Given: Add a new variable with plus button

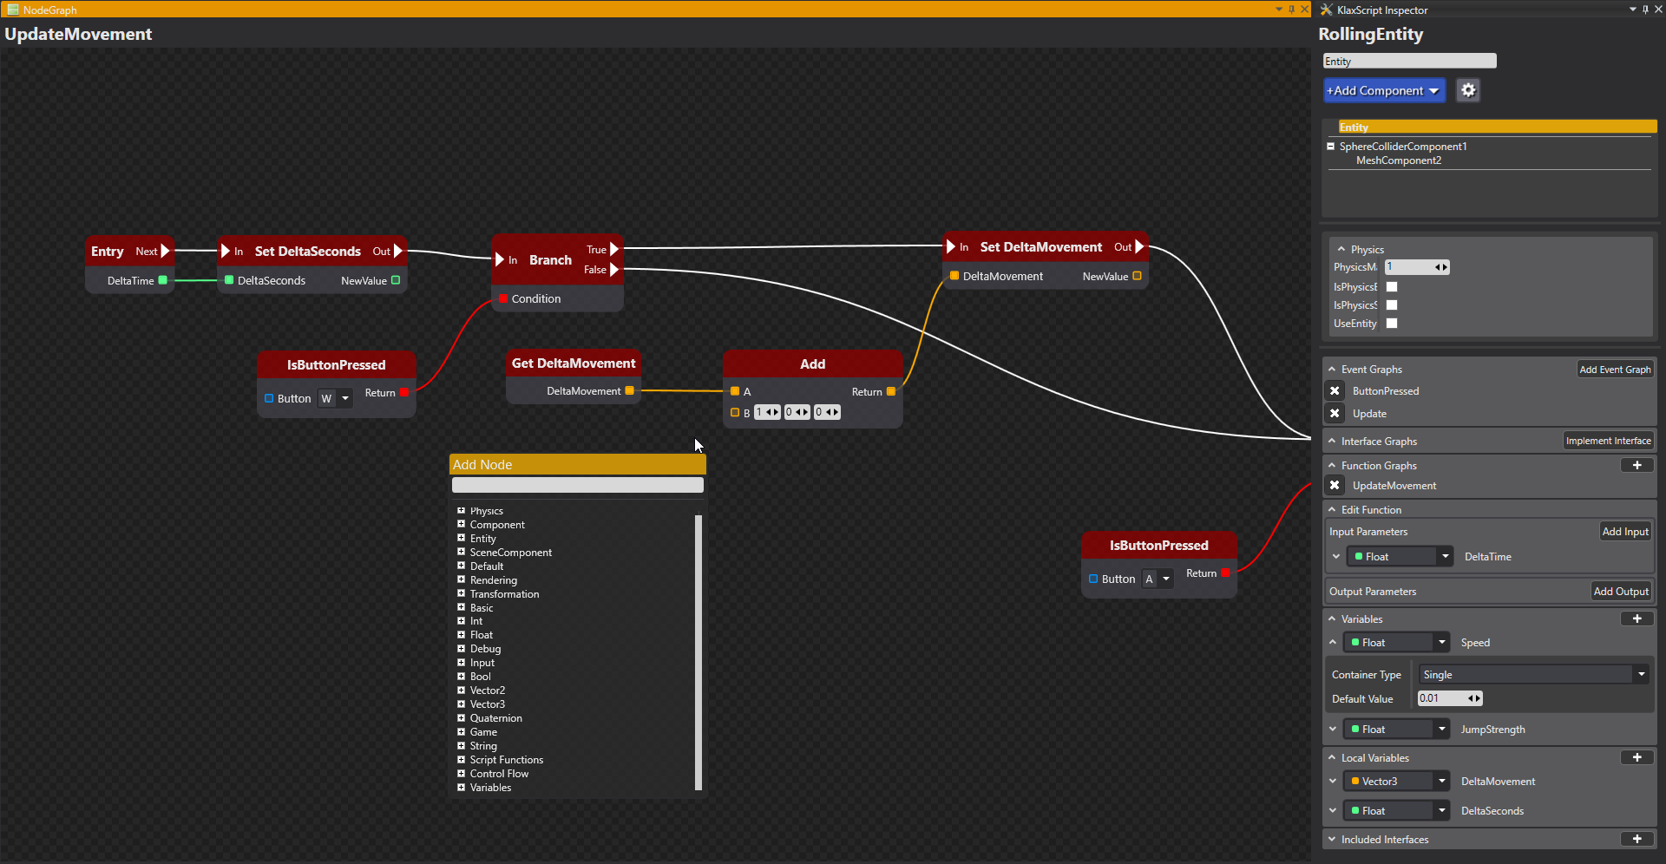Looking at the screenshot, I should pos(1636,619).
